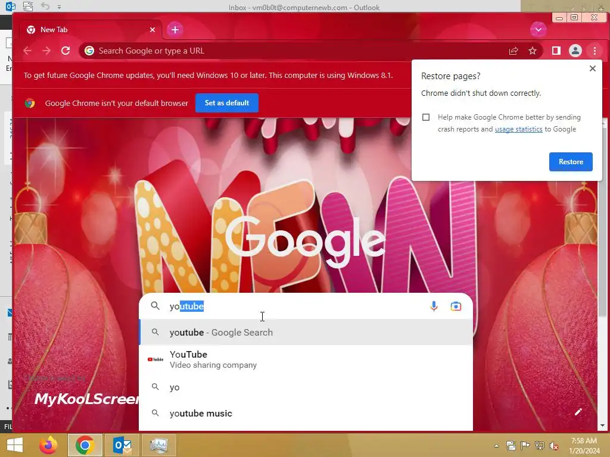Select YouTube video sharing company suggestion
610x457 pixels.
[x=306, y=359]
